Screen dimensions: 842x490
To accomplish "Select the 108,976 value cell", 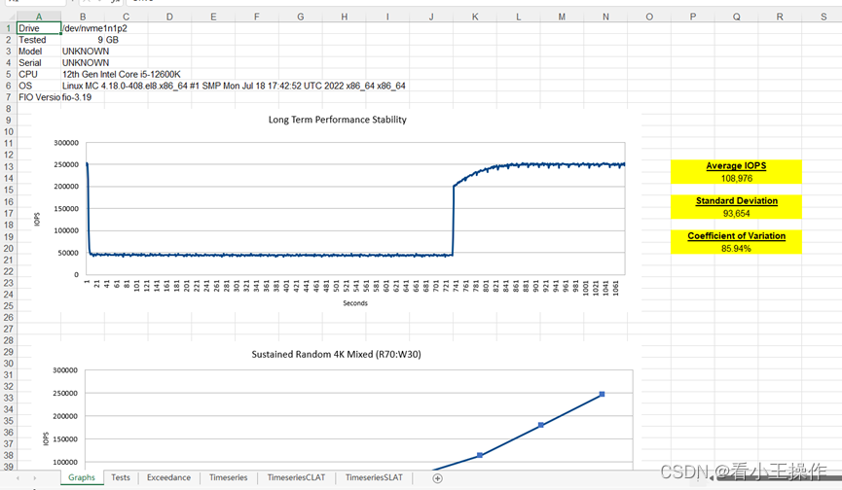I will [736, 178].
